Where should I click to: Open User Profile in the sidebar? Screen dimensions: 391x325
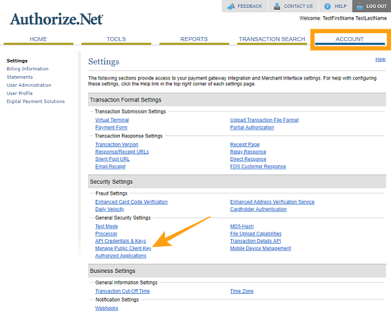coord(20,93)
